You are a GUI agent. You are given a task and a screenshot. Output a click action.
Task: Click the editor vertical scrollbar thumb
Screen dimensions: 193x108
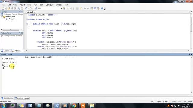pos(191,24)
